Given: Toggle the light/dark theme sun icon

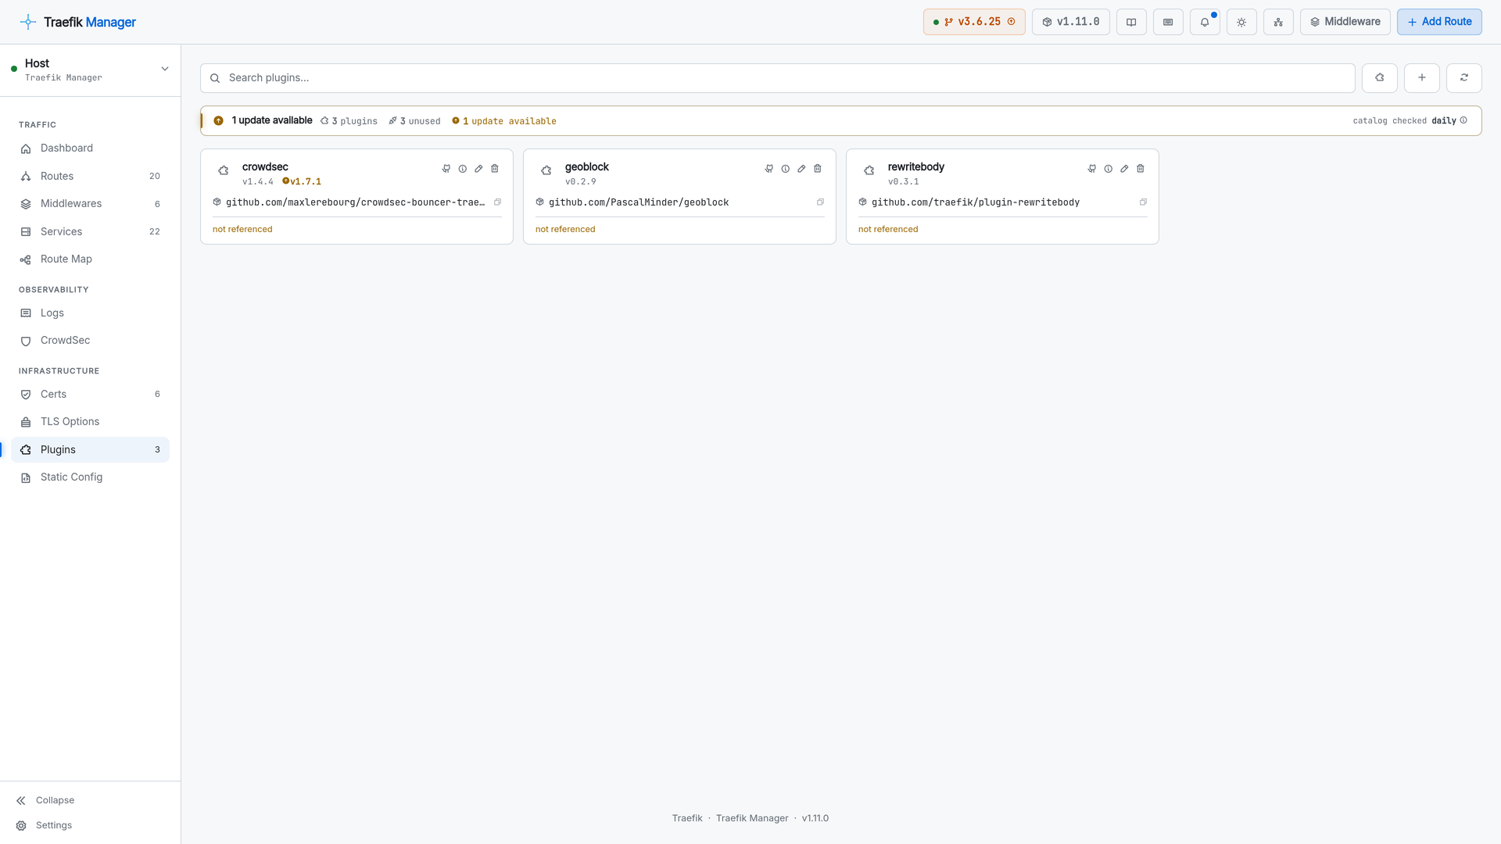Looking at the screenshot, I should (x=1241, y=22).
